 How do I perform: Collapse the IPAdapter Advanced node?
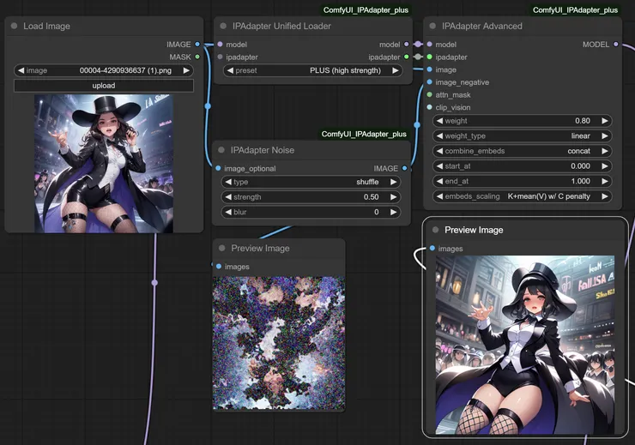[432, 27]
